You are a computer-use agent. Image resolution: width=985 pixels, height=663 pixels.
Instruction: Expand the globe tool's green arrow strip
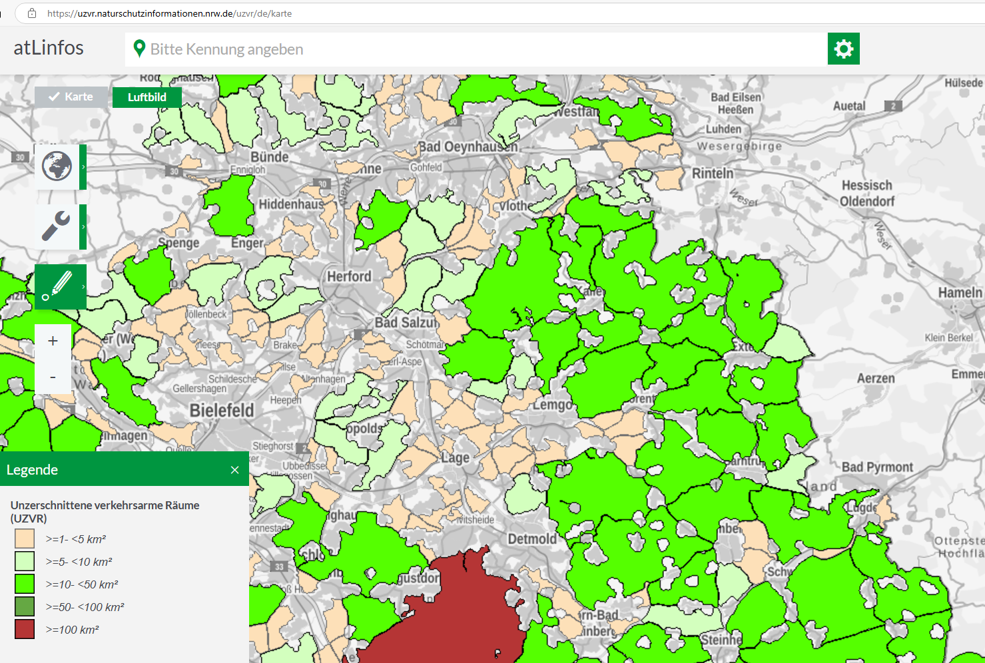83,167
